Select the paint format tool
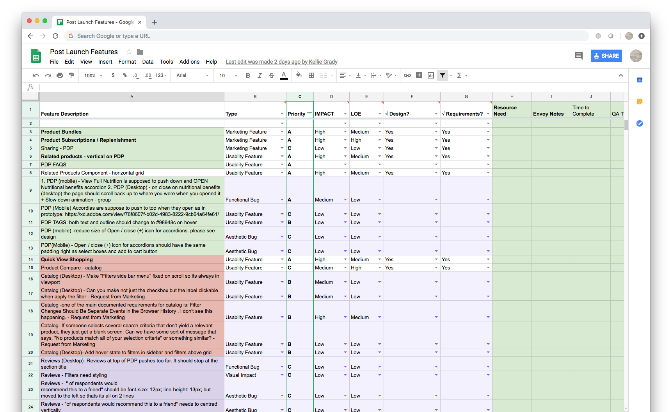The image size is (672, 412). (x=71, y=75)
